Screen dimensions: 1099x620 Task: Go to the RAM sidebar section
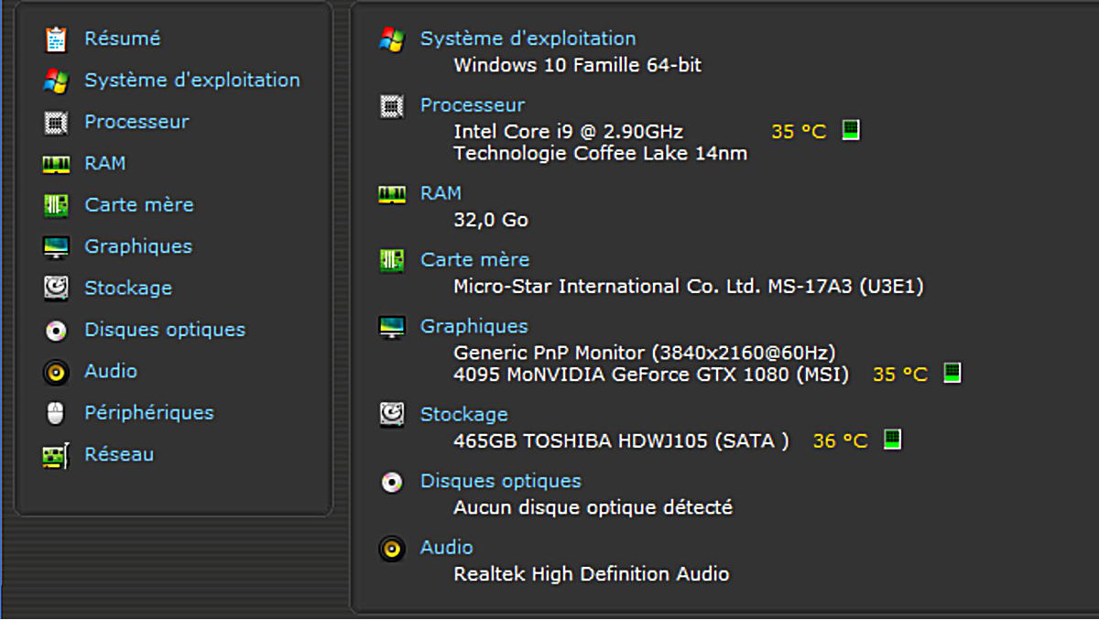tap(105, 164)
